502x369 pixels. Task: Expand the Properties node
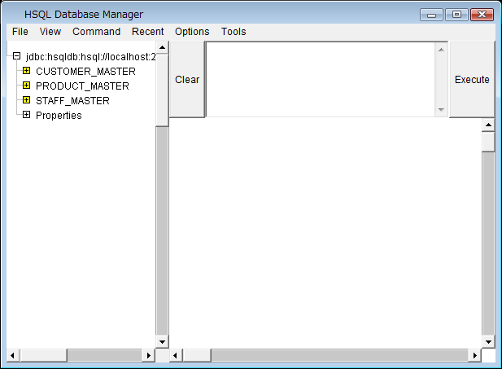pos(27,115)
